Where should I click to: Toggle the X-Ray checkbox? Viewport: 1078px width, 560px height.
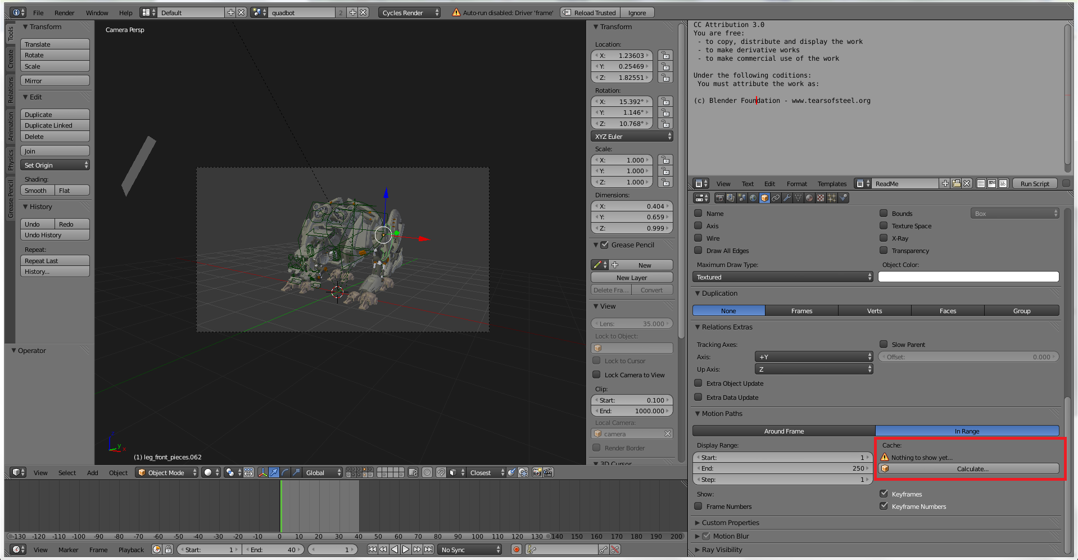tap(884, 238)
